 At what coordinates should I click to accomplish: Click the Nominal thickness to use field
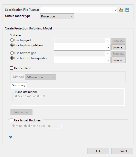(54, 126)
